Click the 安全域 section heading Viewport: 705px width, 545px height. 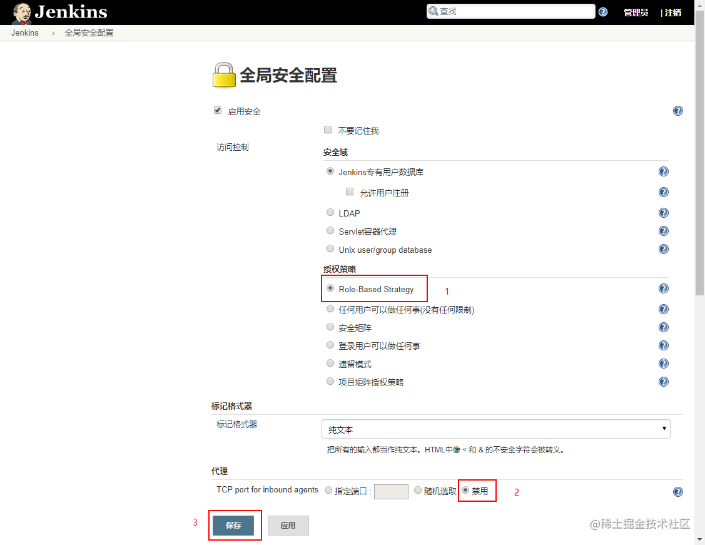335,153
